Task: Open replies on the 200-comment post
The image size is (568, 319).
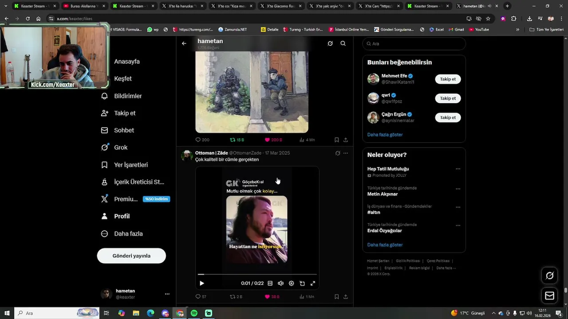Action: (202, 140)
